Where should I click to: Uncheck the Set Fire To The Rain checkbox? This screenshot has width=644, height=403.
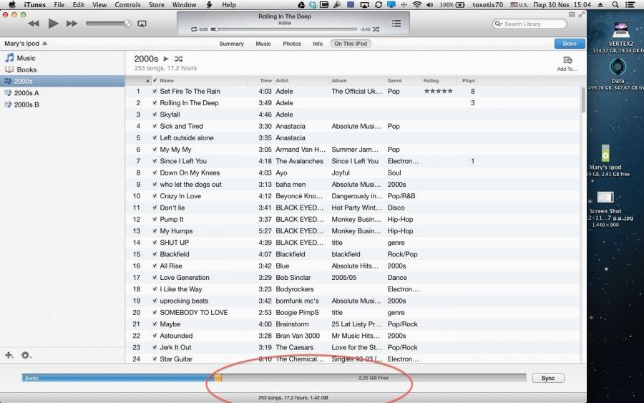155,91
